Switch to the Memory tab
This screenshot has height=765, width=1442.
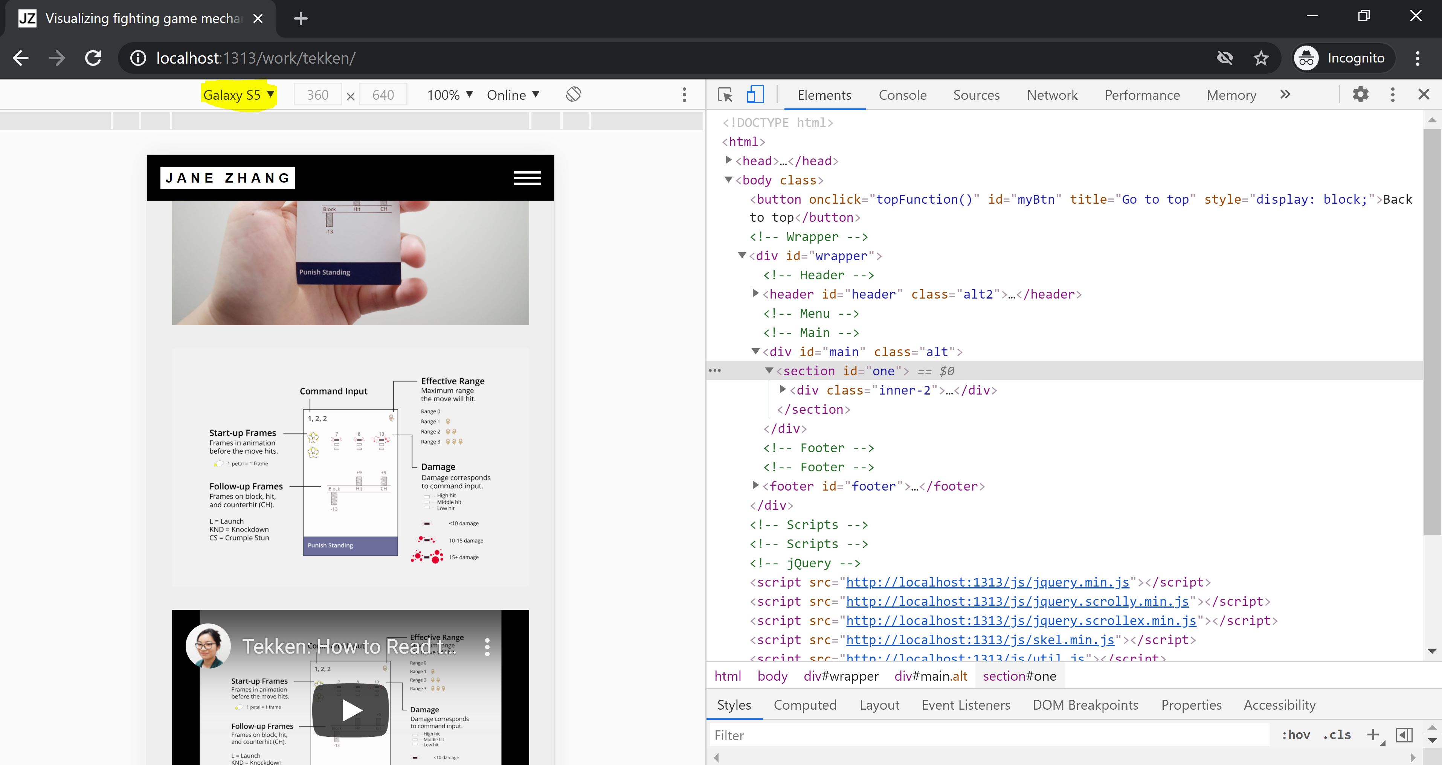(1231, 94)
